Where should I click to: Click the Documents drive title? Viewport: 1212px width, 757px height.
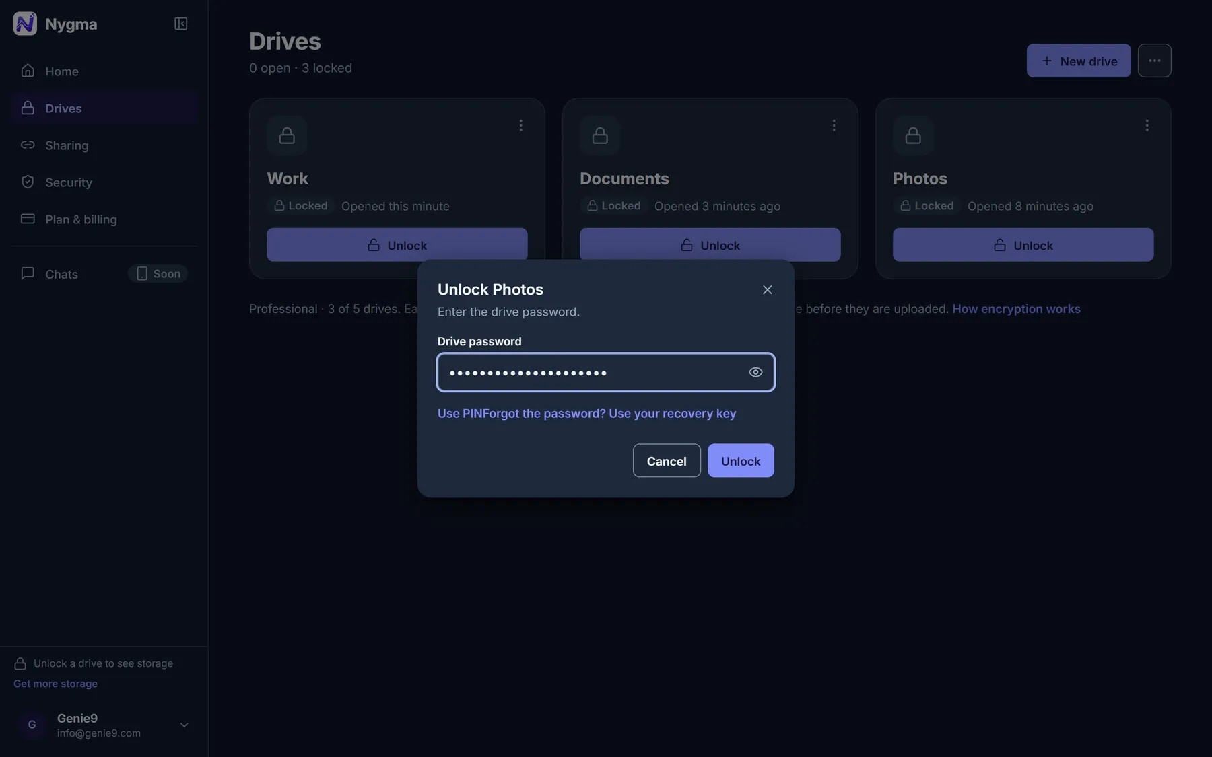pos(624,178)
